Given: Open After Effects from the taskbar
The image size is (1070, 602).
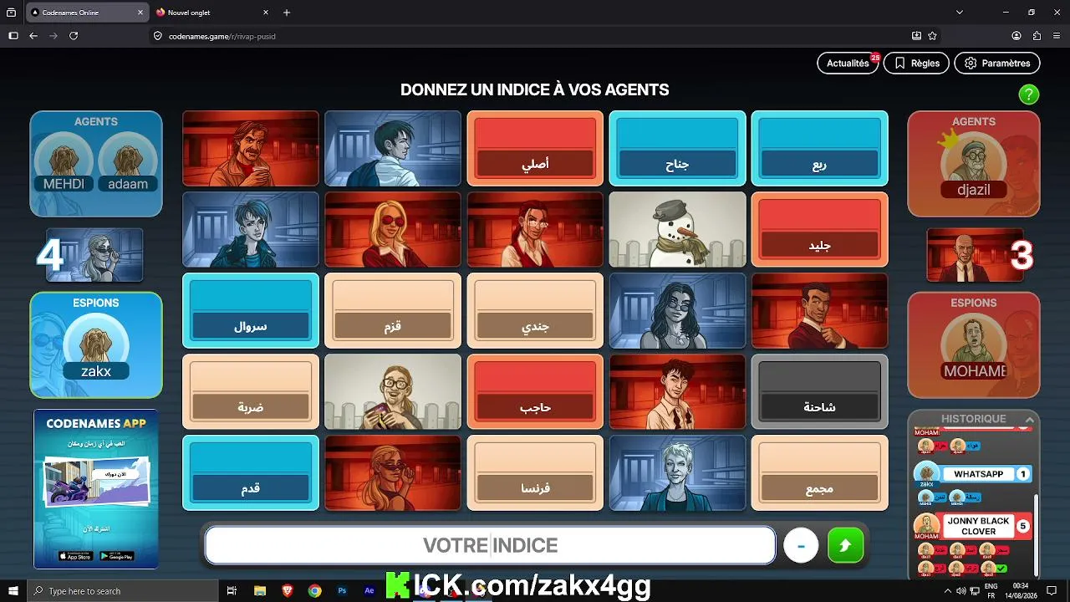Looking at the screenshot, I should coord(369,591).
